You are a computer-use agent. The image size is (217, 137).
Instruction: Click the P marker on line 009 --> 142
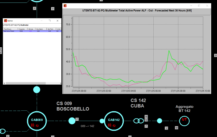point(77,119)
